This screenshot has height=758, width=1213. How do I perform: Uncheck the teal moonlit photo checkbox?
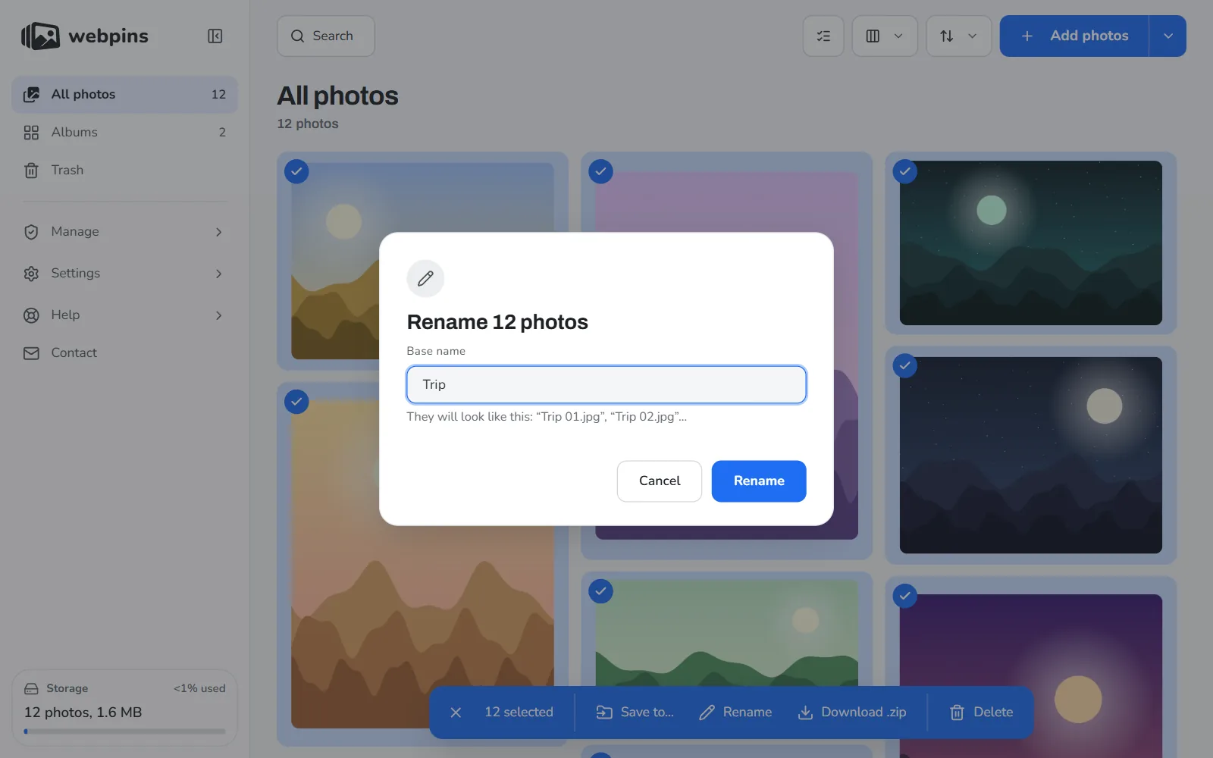[x=904, y=171]
